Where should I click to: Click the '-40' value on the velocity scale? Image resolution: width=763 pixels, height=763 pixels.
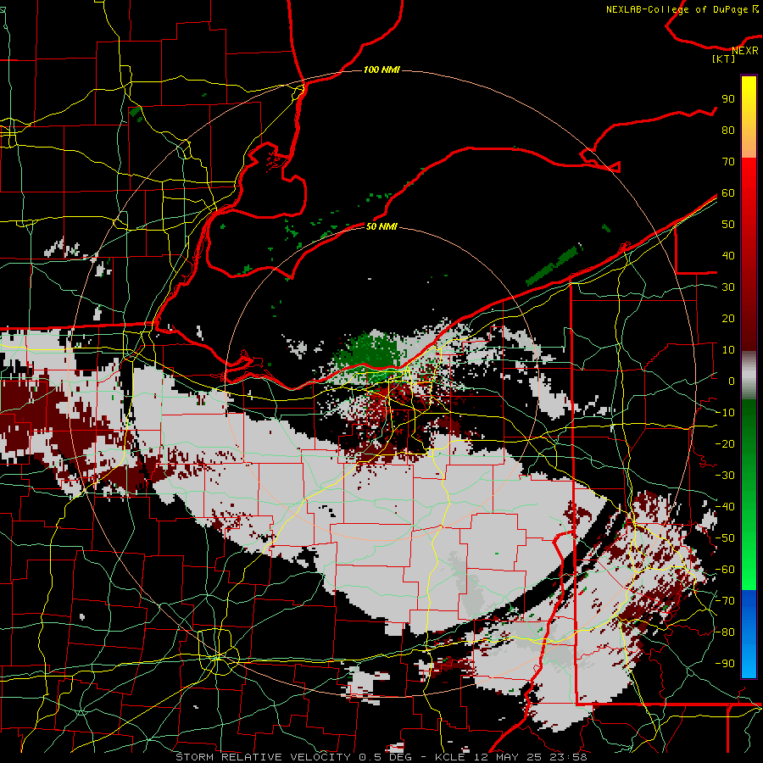coord(725,507)
